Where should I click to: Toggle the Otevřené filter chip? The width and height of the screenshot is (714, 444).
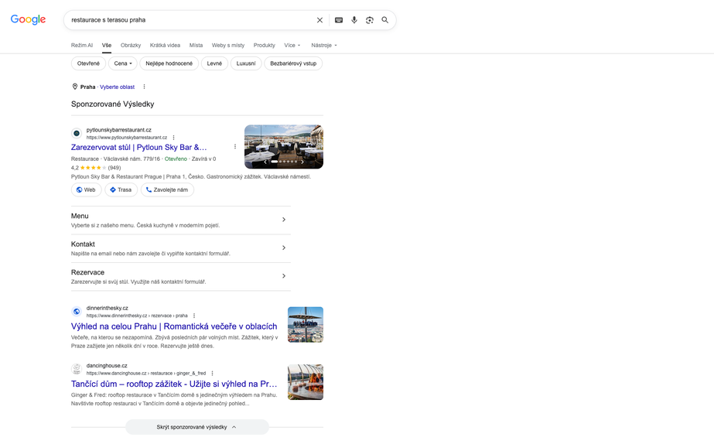[88, 63]
